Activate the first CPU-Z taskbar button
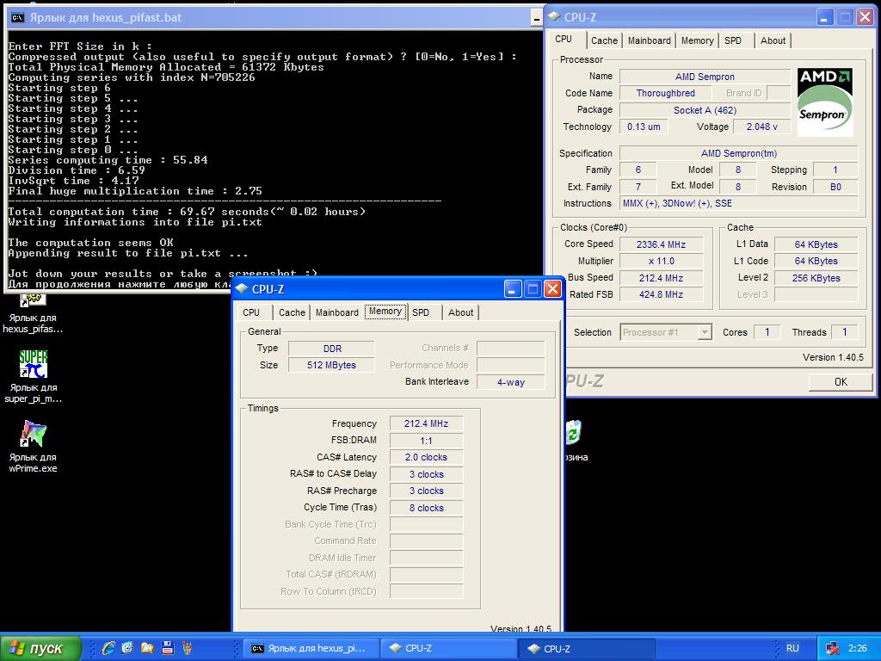Screen dimensions: 881x661 (x=448, y=649)
